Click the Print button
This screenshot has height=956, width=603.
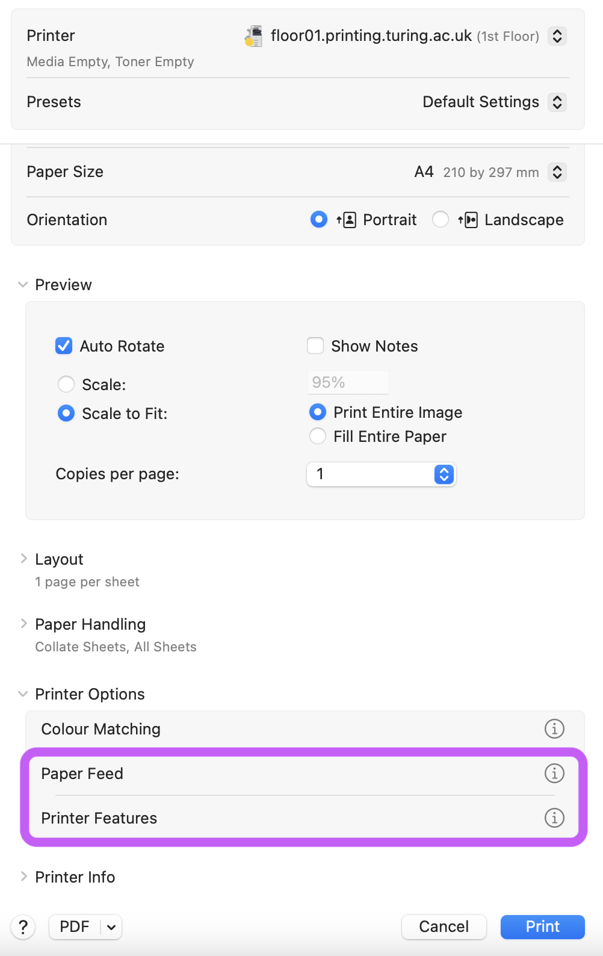(x=541, y=927)
